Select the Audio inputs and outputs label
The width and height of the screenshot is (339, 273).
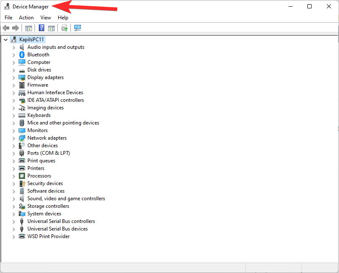(x=56, y=47)
